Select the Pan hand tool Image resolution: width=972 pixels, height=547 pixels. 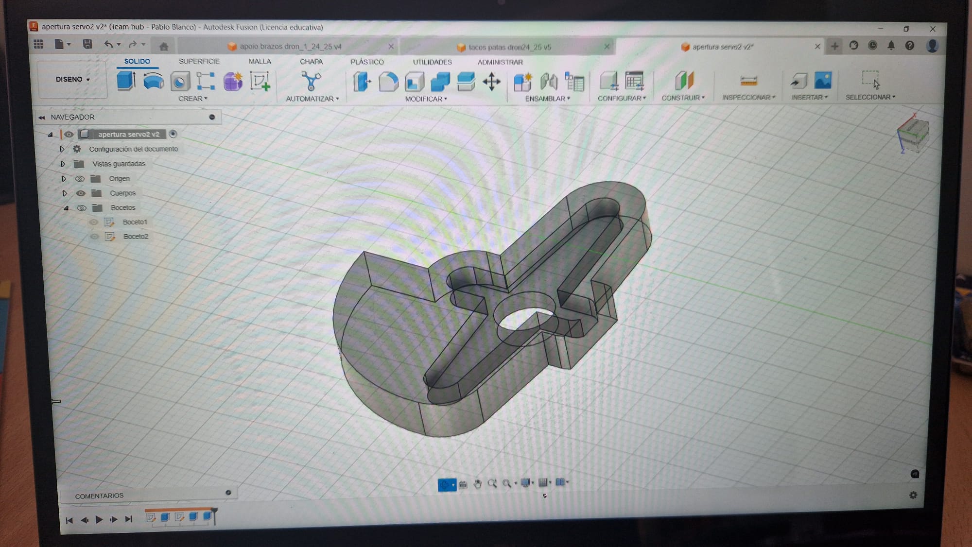[477, 483]
